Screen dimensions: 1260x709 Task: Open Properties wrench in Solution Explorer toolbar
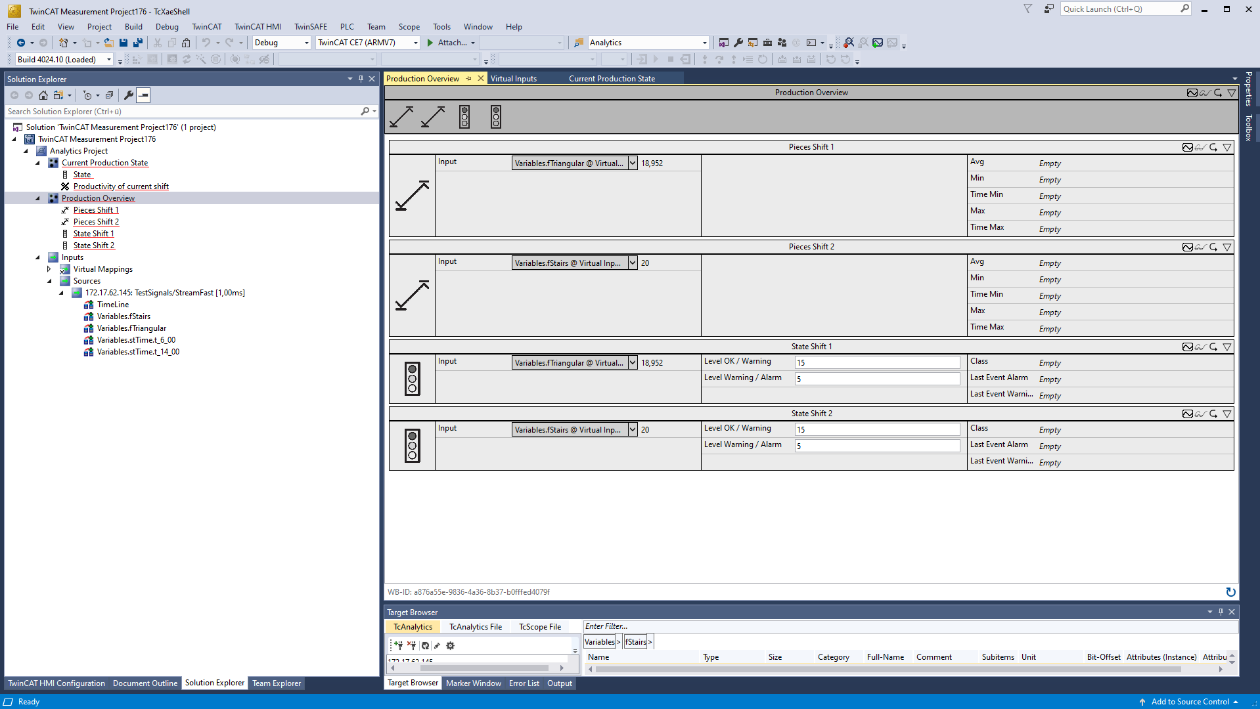click(129, 95)
